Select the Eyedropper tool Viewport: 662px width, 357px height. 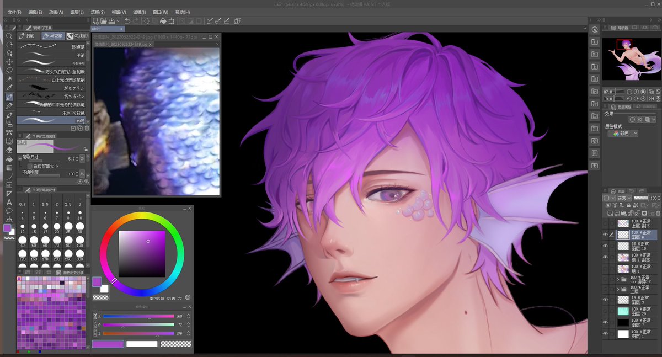coord(9,88)
